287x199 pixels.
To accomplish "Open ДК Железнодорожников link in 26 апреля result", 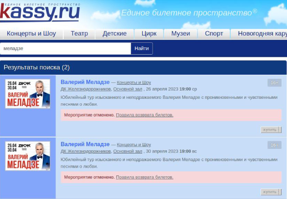I will point(86,89).
